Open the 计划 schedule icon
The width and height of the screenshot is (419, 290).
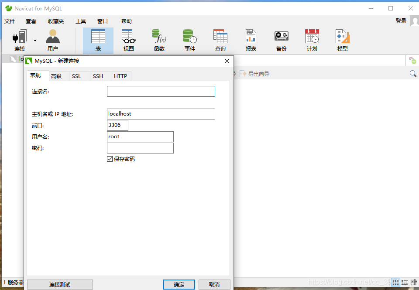[x=312, y=40]
